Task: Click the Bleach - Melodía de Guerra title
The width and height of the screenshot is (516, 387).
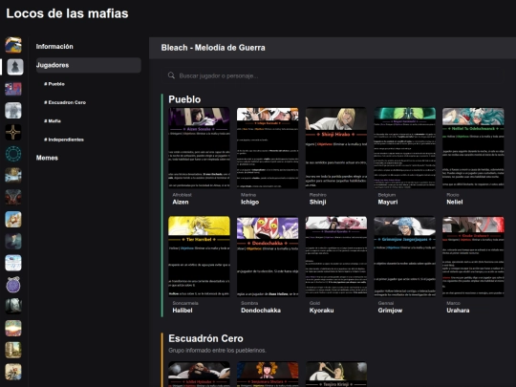Action: click(213, 48)
